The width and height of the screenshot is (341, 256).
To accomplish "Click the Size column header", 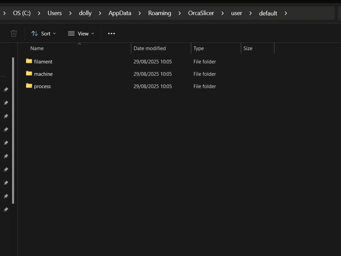I will pos(248,48).
